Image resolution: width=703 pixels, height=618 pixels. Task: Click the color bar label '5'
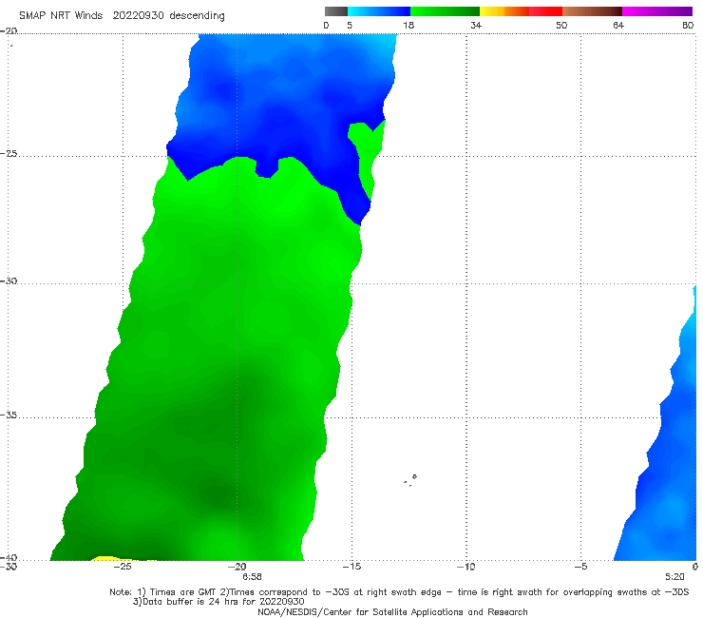click(350, 25)
